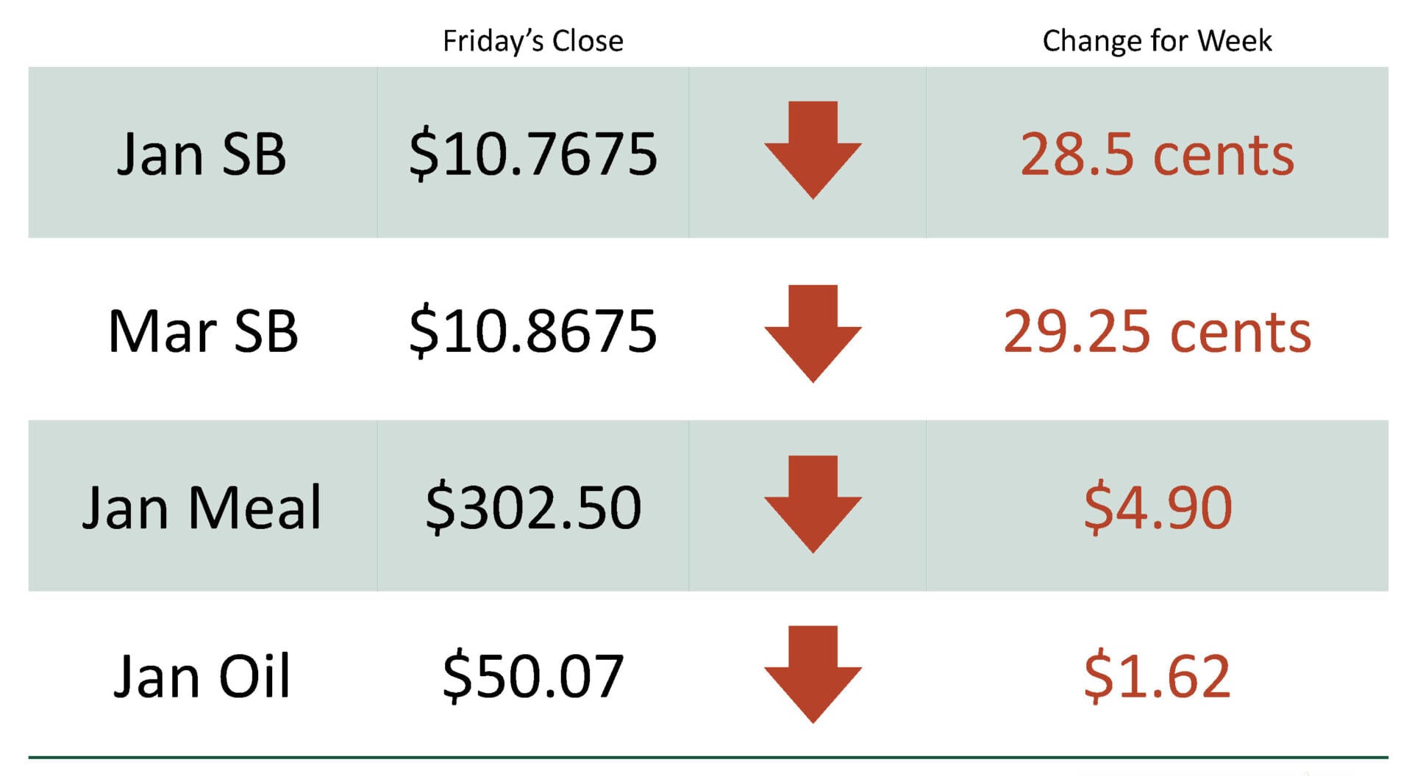The image size is (1412, 776).
Task: Select the $10.8675 closing price
Action: click(532, 331)
